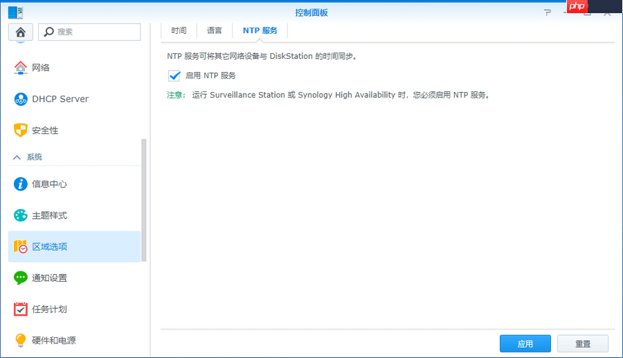Open the 硬件和电源 bulb icon

(x=21, y=340)
